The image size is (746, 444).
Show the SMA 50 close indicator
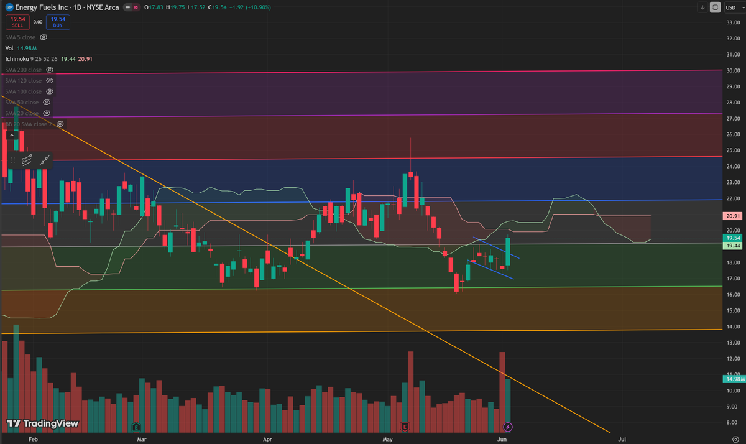[46, 102]
